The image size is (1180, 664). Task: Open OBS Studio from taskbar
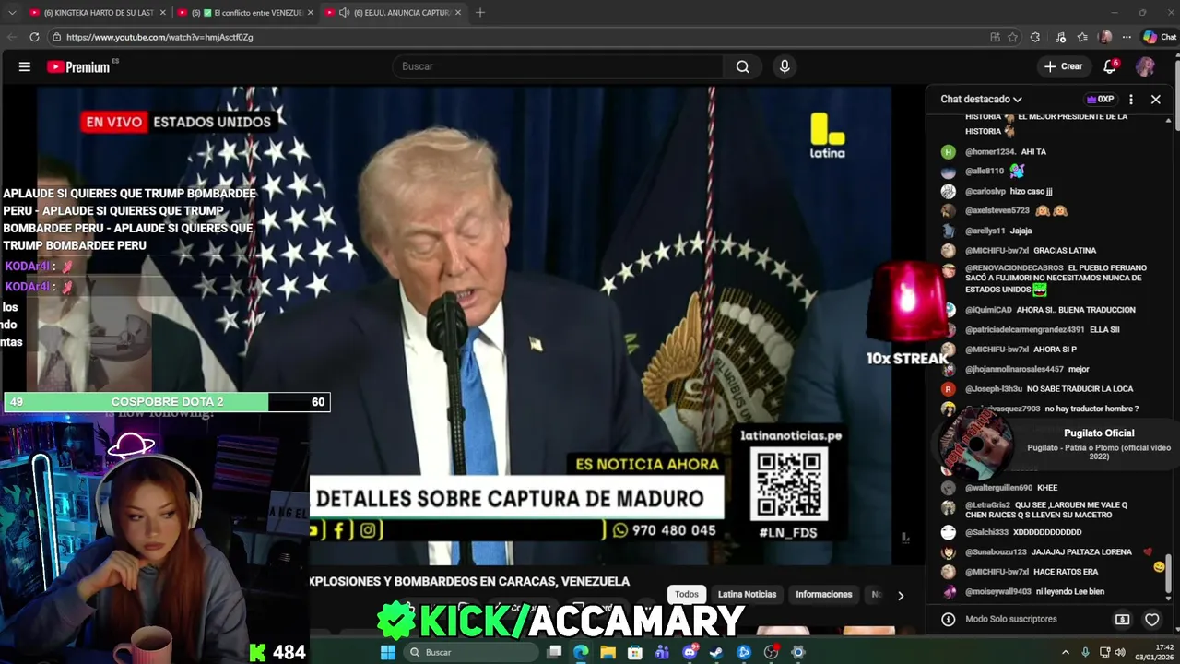772,652
